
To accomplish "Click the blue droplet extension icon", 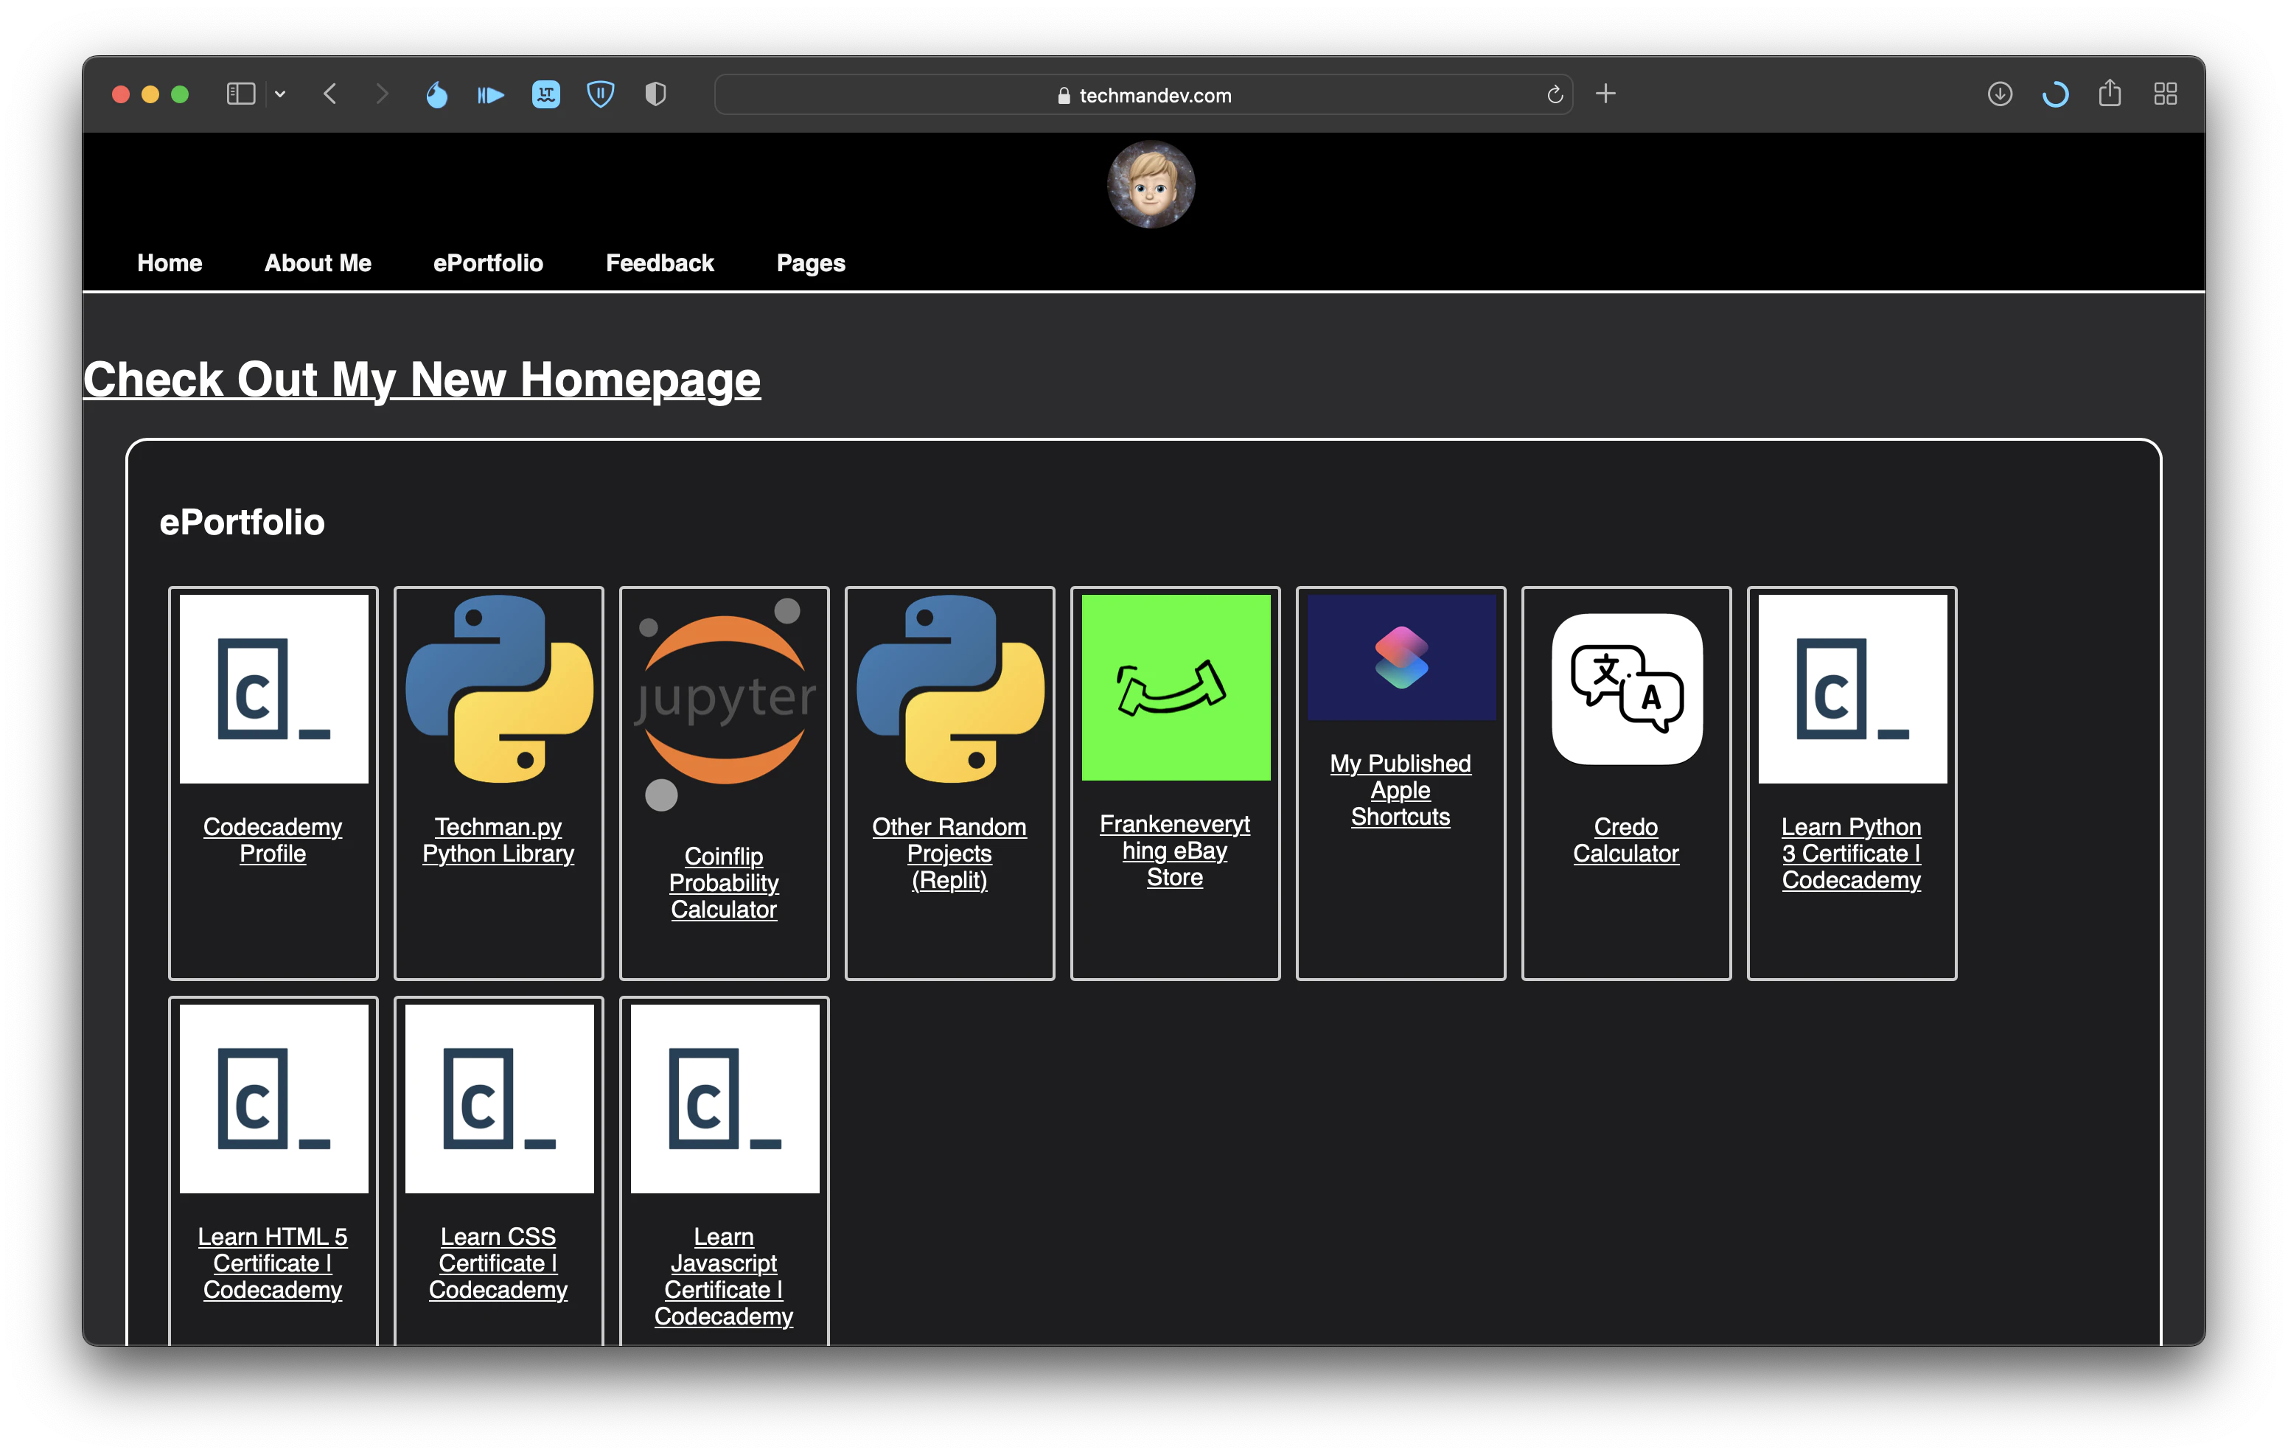I will (x=436, y=94).
